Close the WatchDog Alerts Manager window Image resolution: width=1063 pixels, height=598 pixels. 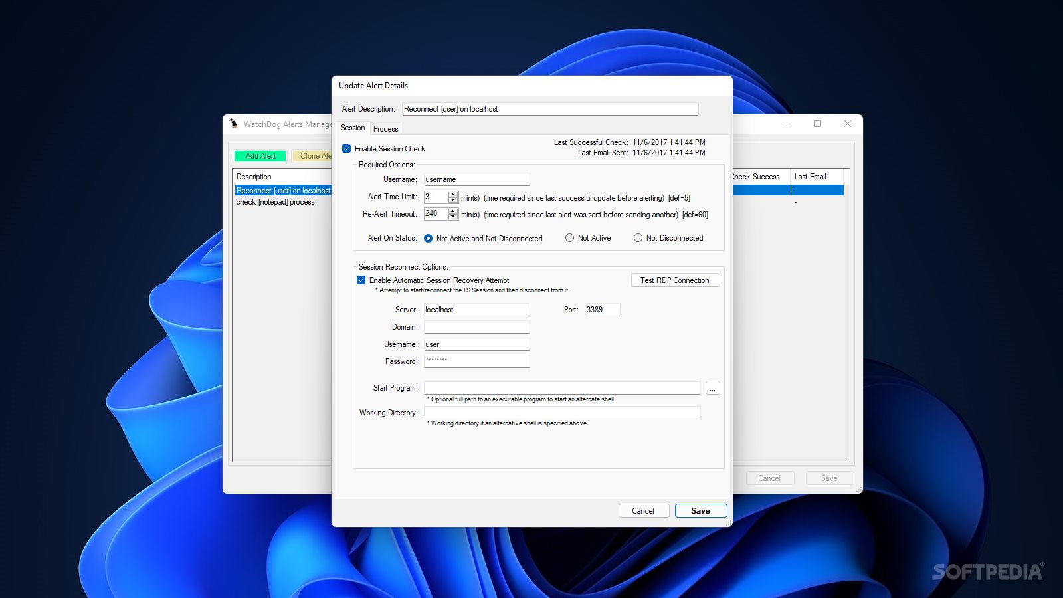click(848, 124)
